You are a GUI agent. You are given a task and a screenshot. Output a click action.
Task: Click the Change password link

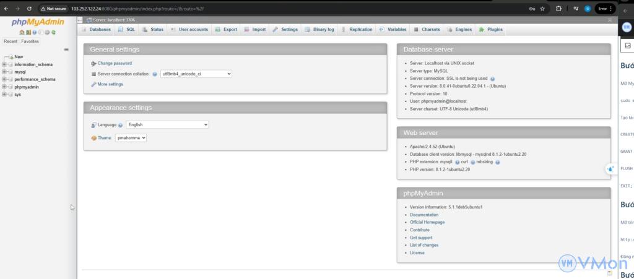coord(115,63)
